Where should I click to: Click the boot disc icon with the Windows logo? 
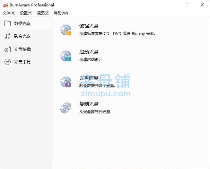pos(66,56)
